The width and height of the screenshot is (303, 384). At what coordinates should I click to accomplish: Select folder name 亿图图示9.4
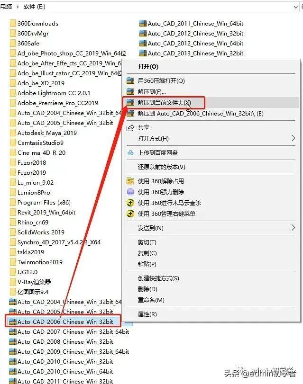33,292
